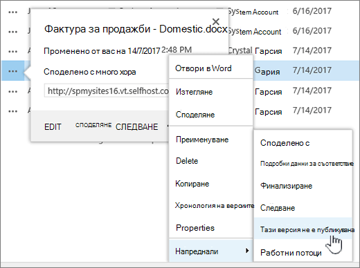Open Работни потоци from submenu
Viewport: 360px width, 268px height.
pyautogui.click(x=291, y=253)
